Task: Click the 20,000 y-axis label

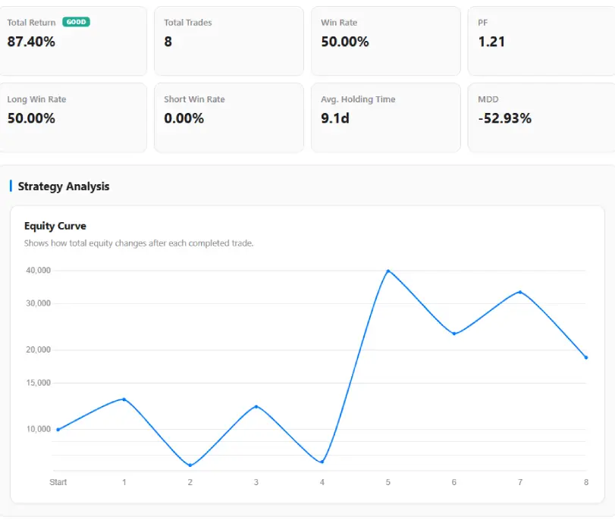Action: [x=39, y=349]
